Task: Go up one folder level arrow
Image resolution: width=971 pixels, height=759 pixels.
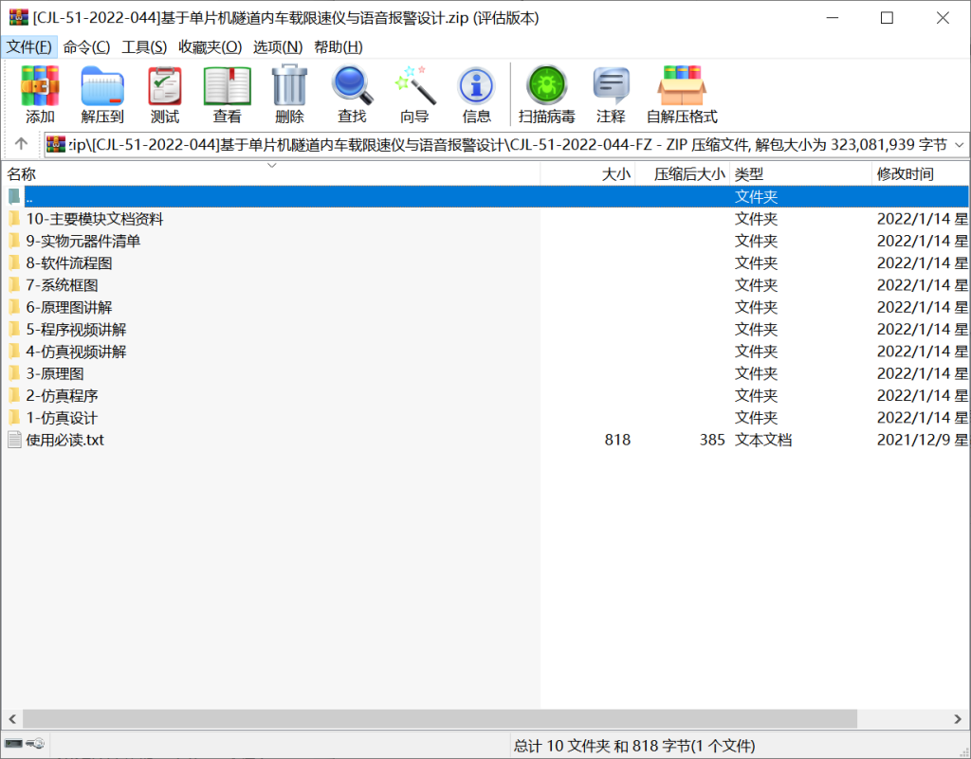Action: pos(22,145)
